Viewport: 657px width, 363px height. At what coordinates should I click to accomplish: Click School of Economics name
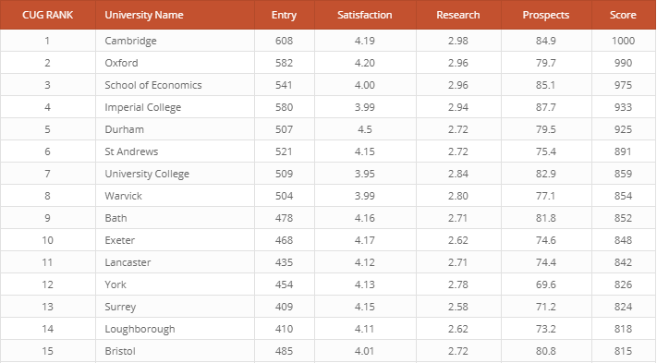(153, 85)
